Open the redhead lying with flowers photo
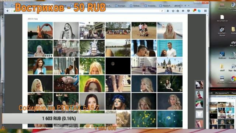The height and width of the screenshot is (133, 236). pyautogui.click(x=66, y=84)
